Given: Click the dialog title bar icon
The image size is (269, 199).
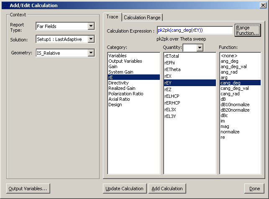Looking at the screenshot, I should 6,5.
